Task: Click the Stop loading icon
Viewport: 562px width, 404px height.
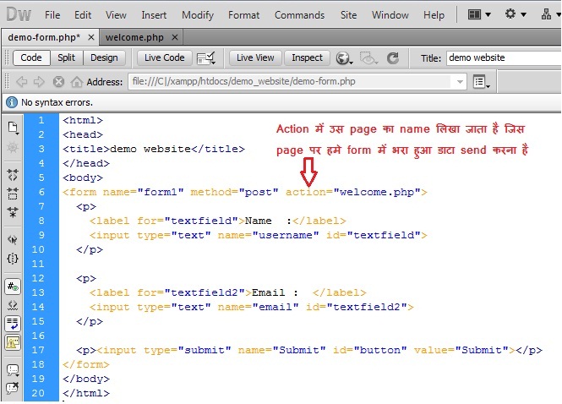Action: pos(58,82)
